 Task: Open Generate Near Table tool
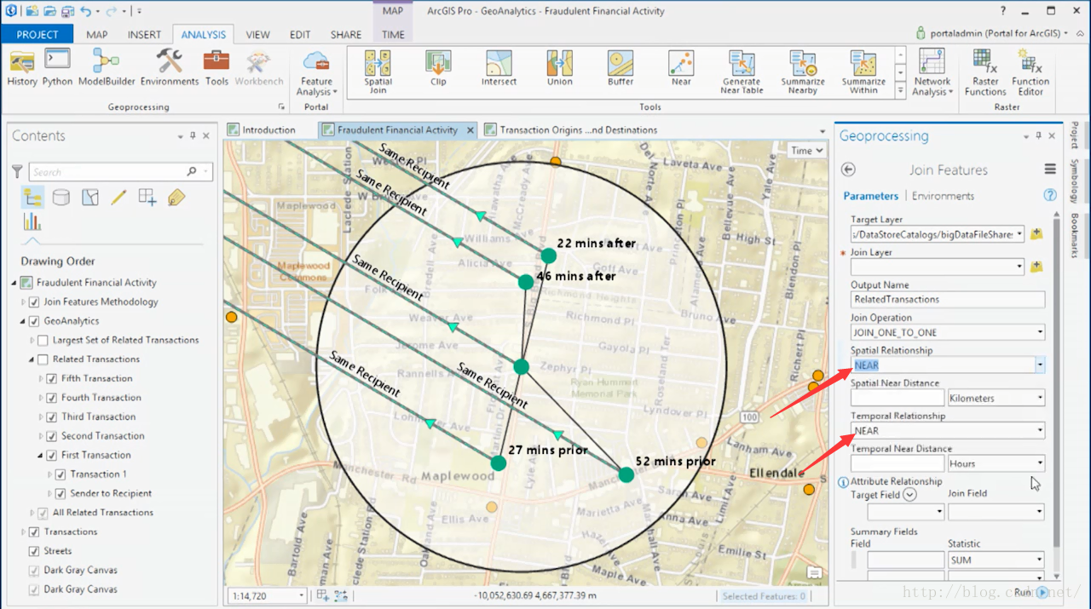tap(742, 72)
